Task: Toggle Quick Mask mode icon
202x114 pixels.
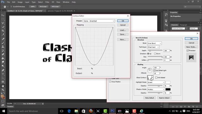Action: [x=3, y=101]
